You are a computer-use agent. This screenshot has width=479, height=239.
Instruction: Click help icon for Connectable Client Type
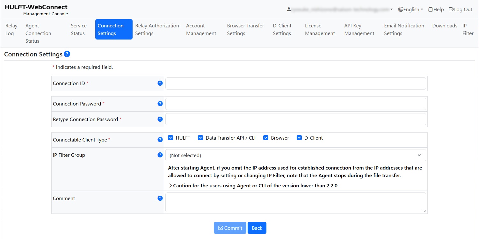[160, 140]
